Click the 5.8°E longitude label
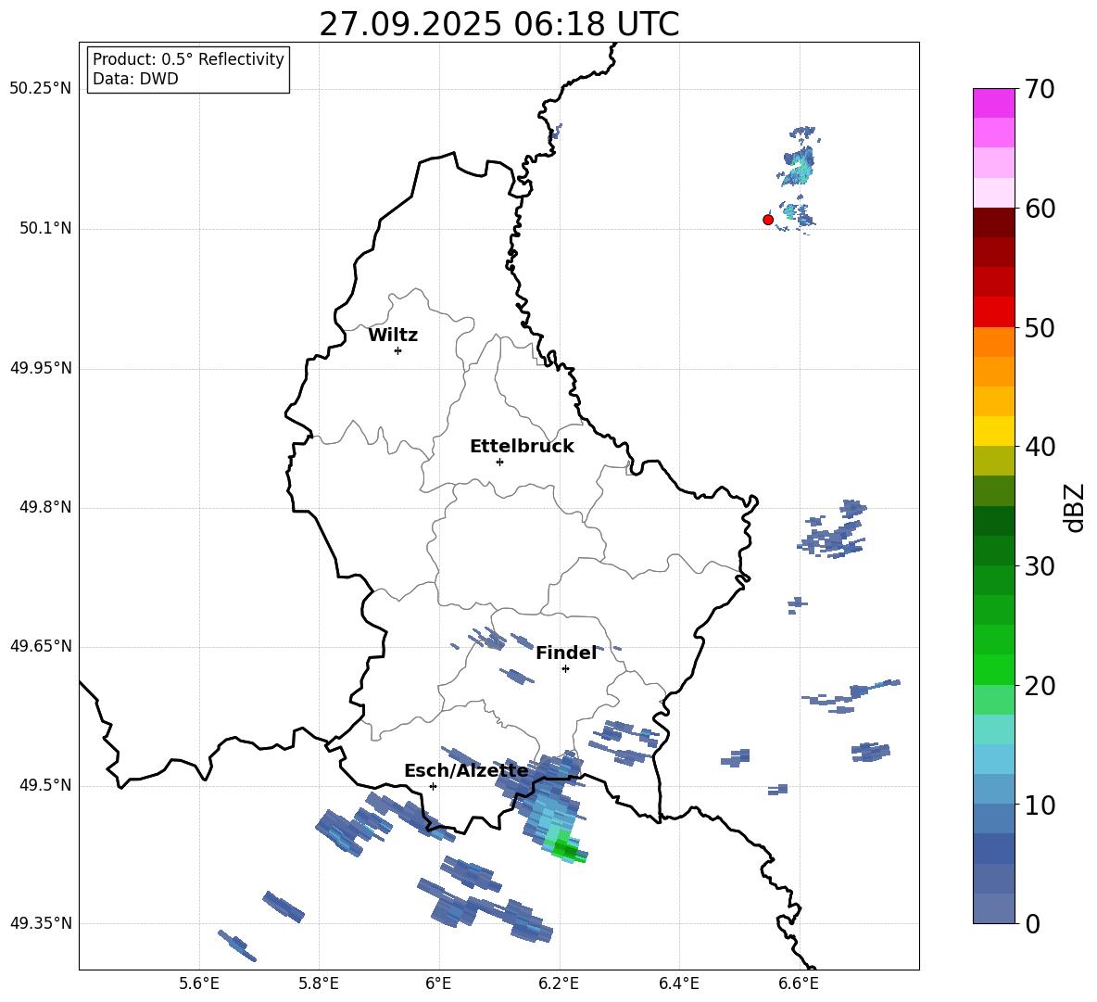Viewport: 1097px width, 1002px height. 319,983
